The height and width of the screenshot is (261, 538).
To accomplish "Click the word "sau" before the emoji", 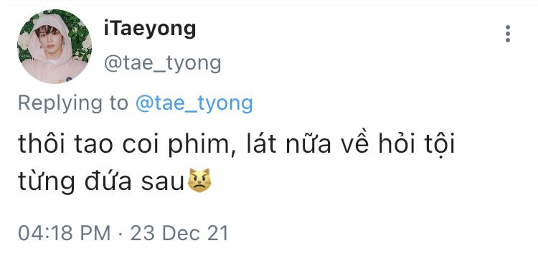I will 163,182.
